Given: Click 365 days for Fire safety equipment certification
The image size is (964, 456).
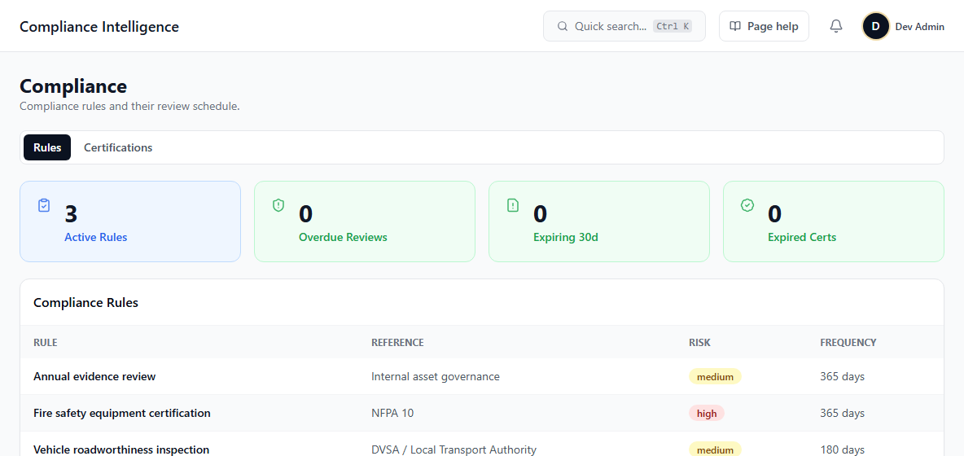Looking at the screenshot, I should 842,413.
